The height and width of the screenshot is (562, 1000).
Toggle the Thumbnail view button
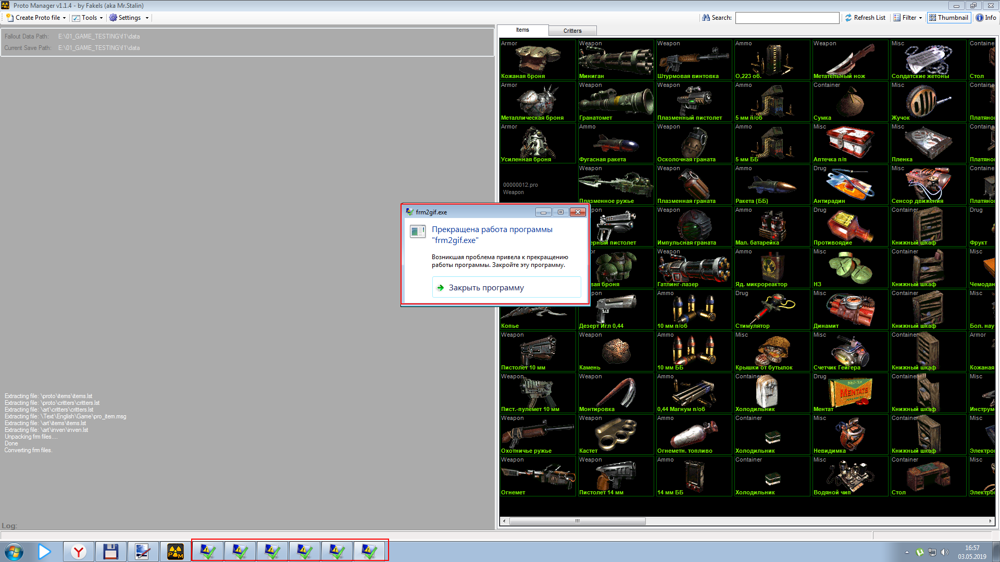pyautogui.click(x=948, y=18)
